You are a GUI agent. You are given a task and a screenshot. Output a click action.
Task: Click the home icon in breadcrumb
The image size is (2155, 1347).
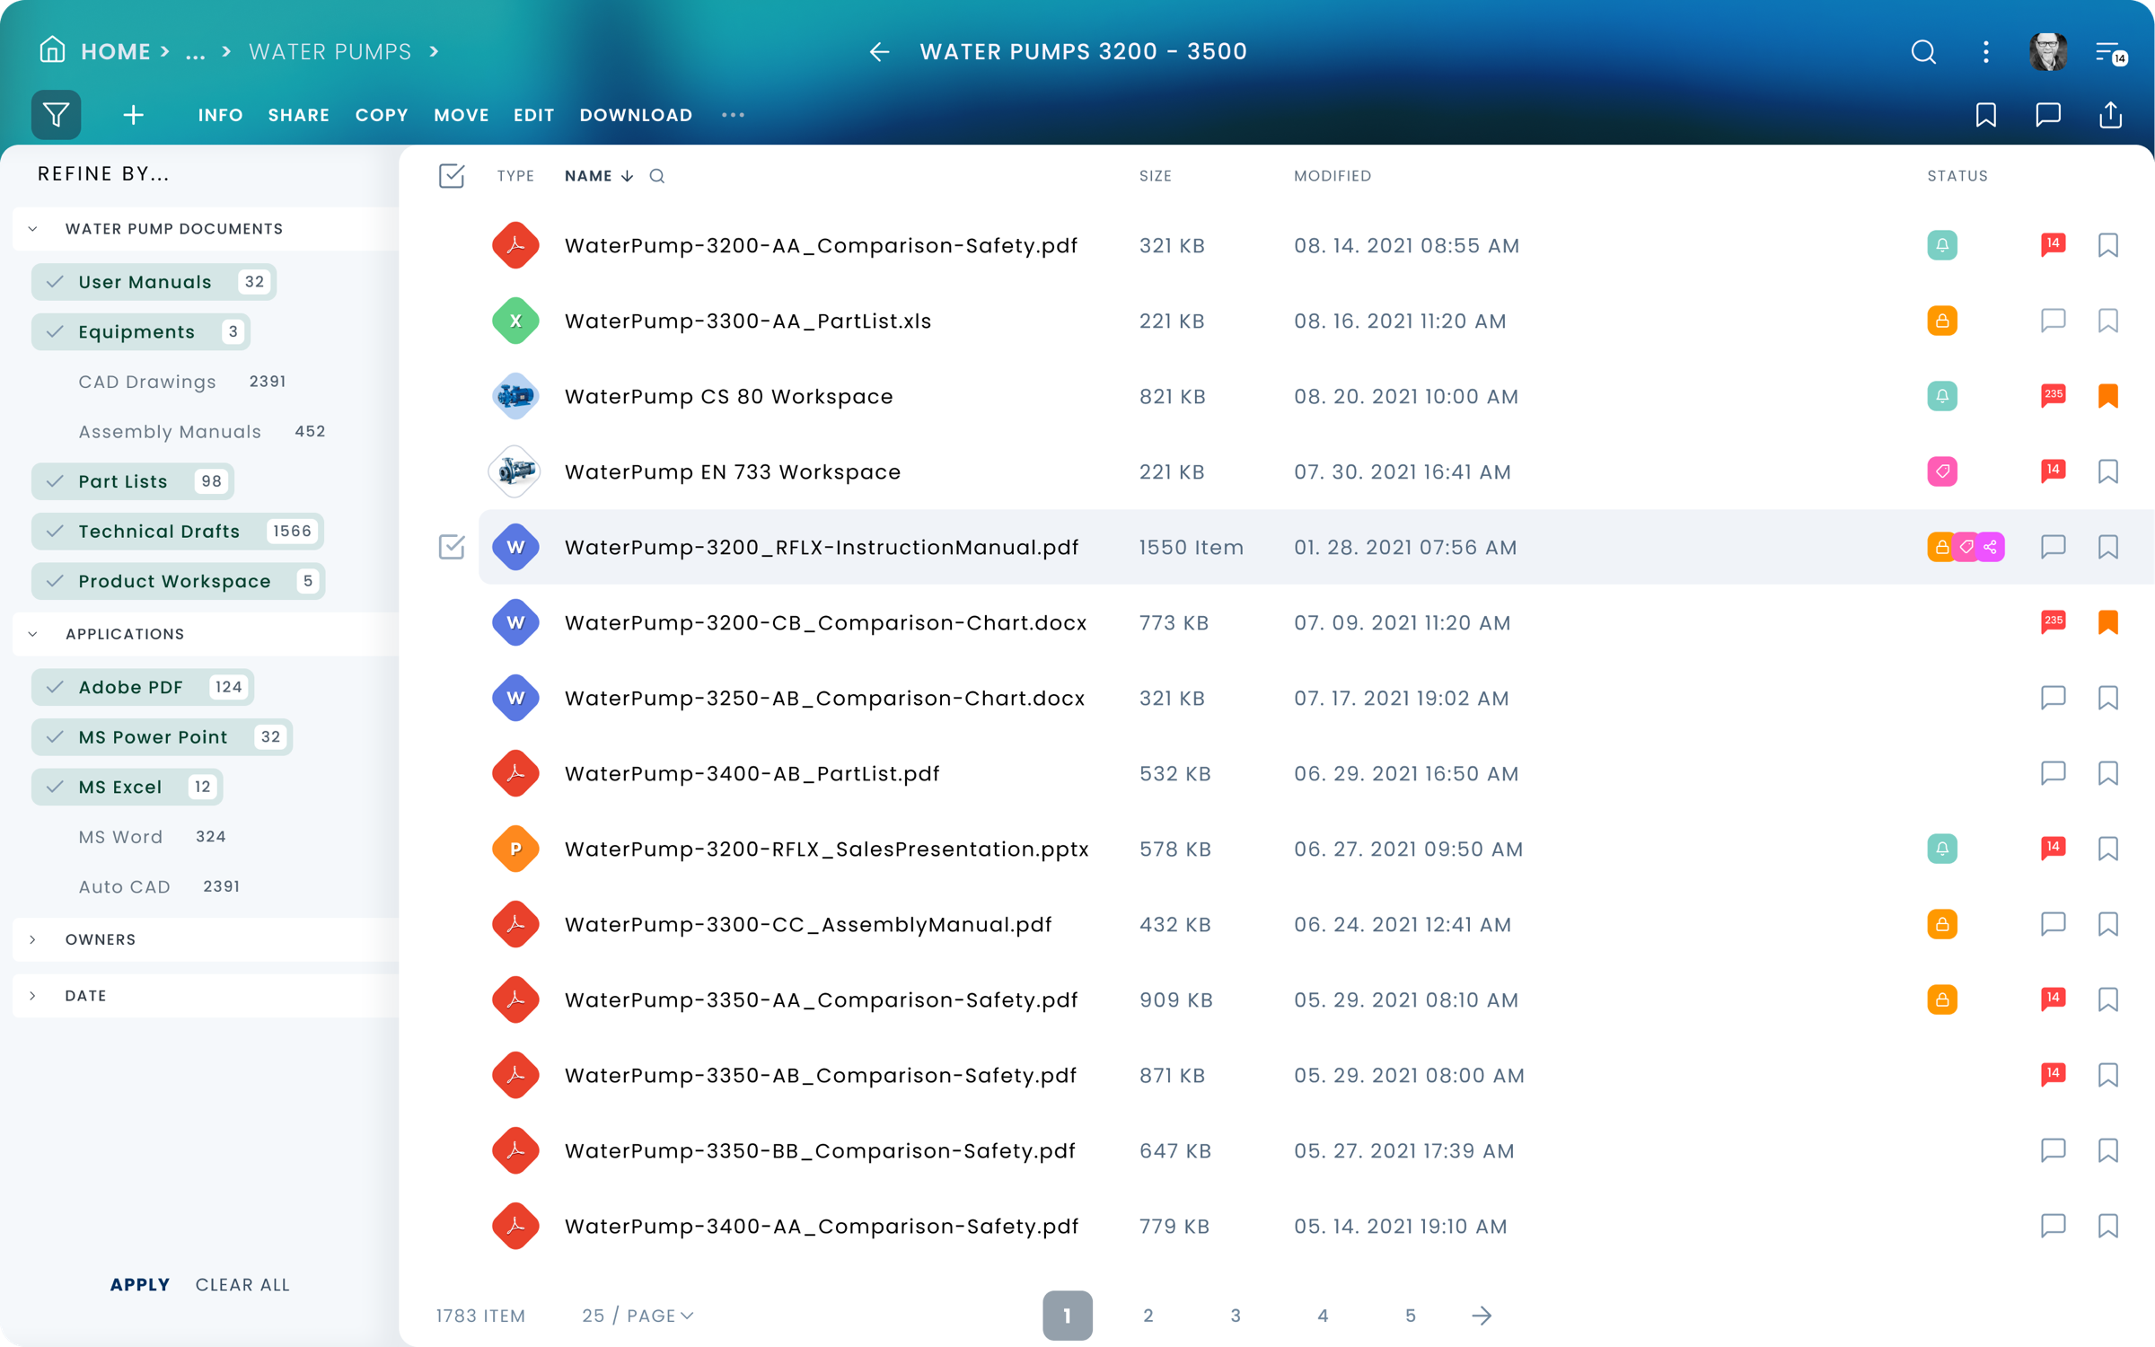[x=52, y=50]
